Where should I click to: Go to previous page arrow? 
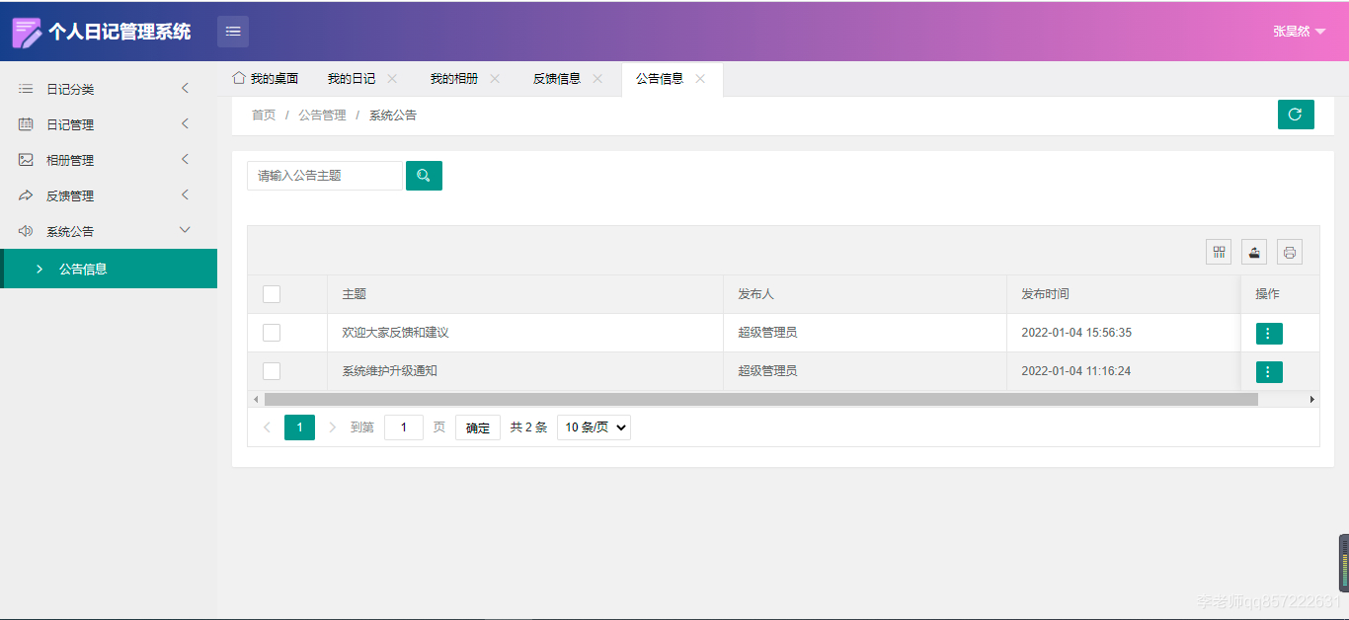[x=267, y=427]
